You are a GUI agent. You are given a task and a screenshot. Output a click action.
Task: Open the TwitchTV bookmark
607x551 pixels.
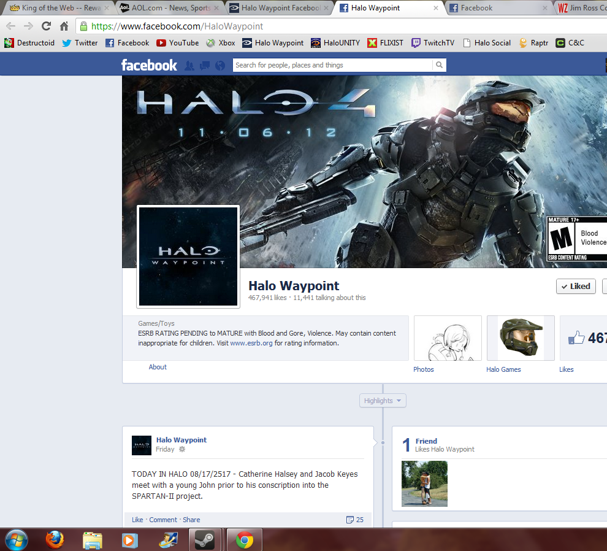pyautogui.click(x=433, y=43)
